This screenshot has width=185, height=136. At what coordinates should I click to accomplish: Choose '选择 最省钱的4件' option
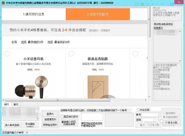click(x=58, y=42)
